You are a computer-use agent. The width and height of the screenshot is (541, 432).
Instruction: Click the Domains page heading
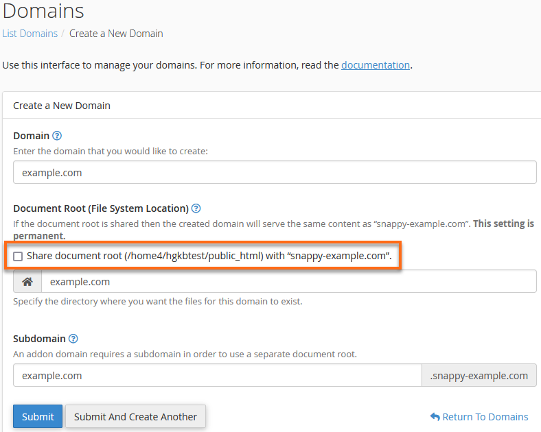point(43,11)
